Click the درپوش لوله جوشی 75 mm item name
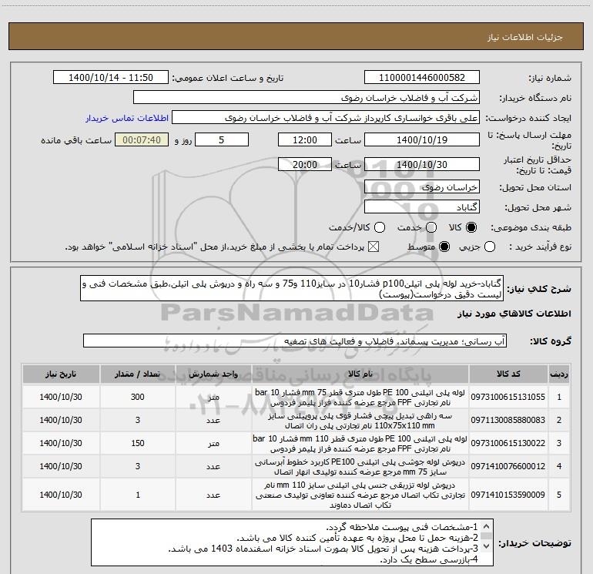This screenshot has height=574, width=593. coord(360,467)
